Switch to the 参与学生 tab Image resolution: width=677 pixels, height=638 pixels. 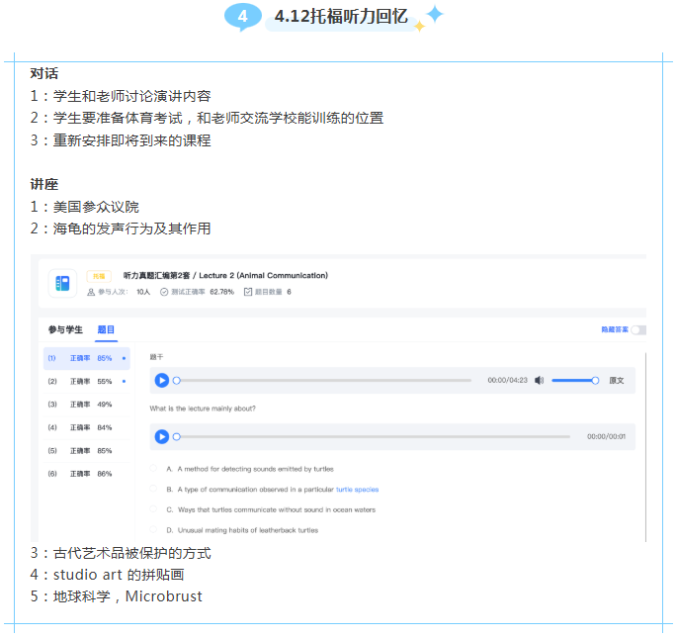point(65,329)
